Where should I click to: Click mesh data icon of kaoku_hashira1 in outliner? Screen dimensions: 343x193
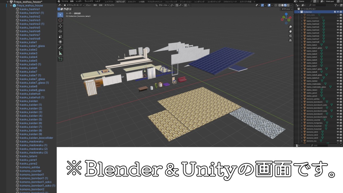click(324, 21)
